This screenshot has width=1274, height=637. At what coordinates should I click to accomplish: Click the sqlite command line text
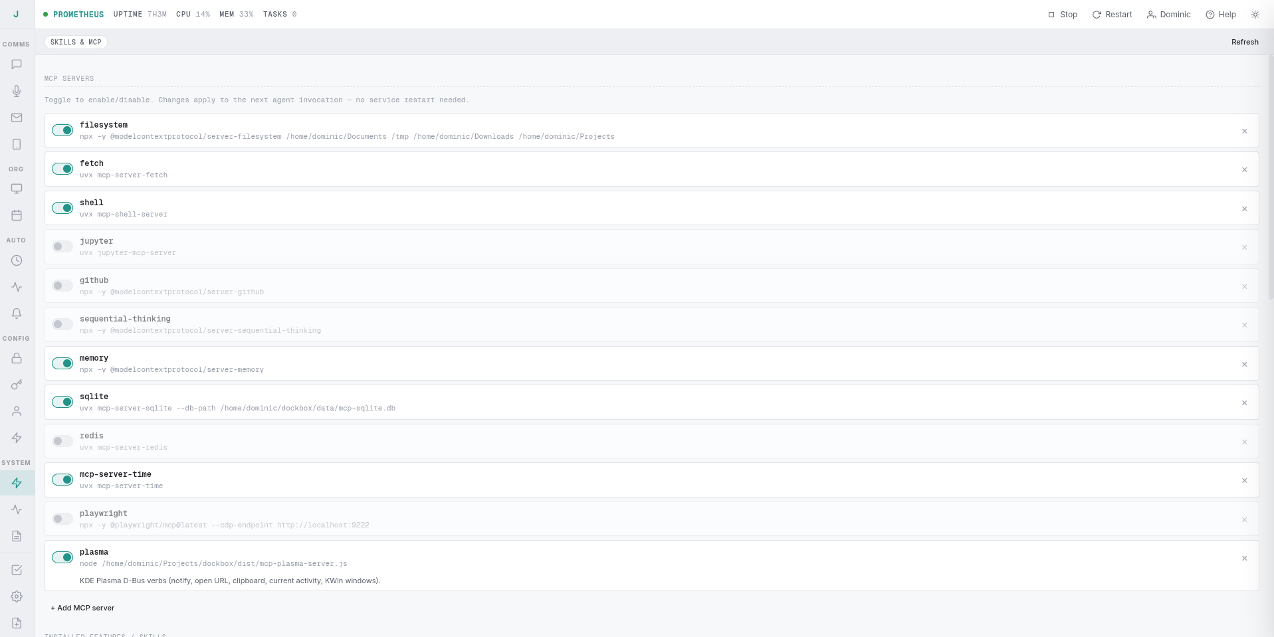click(x=237, y=408)
